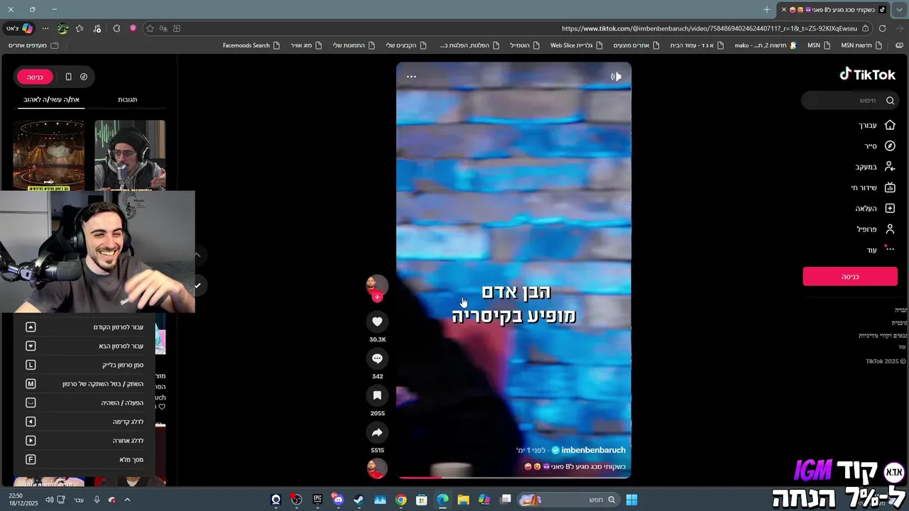
Task: Open the Edge favorites star-list icon
Action: [x=80, y=28]
